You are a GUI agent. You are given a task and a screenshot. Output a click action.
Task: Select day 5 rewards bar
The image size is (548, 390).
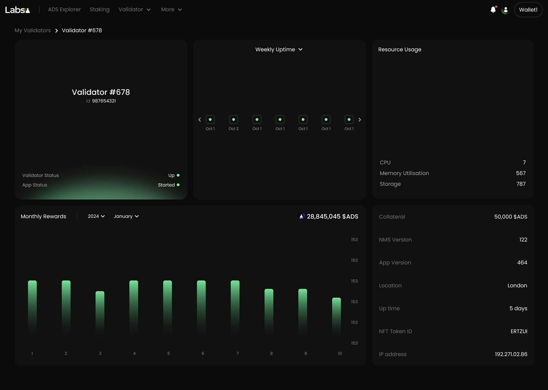click(167, 308)
